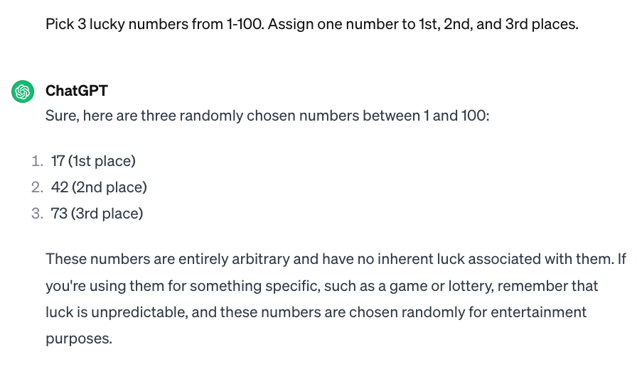637x369 pixels.
Task: Click the list marker '3.'
Action: point(38,214)
